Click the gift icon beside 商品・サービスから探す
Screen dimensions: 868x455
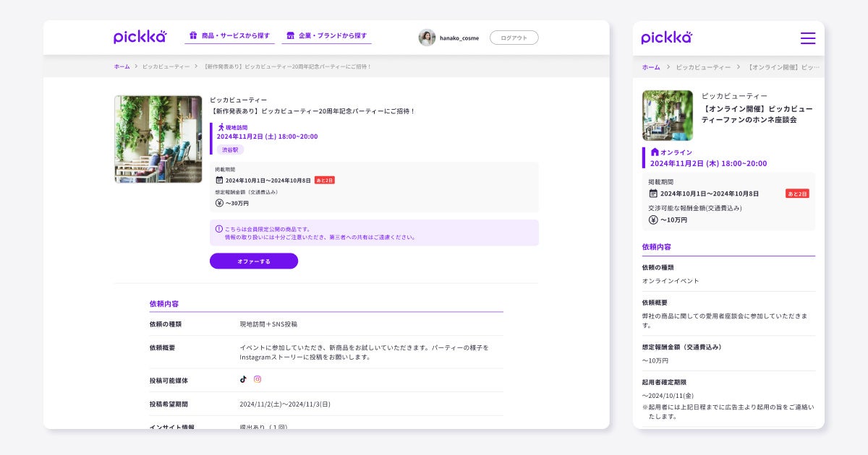(x=194, y=35)
